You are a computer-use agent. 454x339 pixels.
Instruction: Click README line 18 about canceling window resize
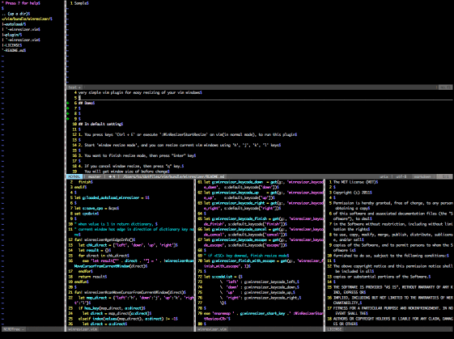click(x=130, y=166)
